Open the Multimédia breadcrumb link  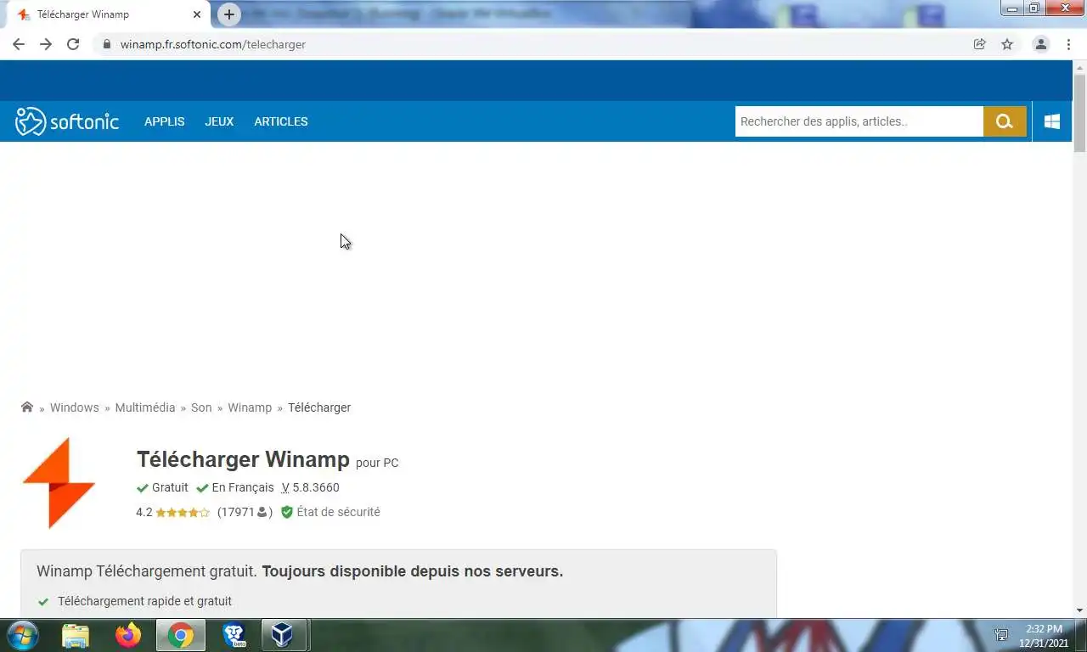145,407
